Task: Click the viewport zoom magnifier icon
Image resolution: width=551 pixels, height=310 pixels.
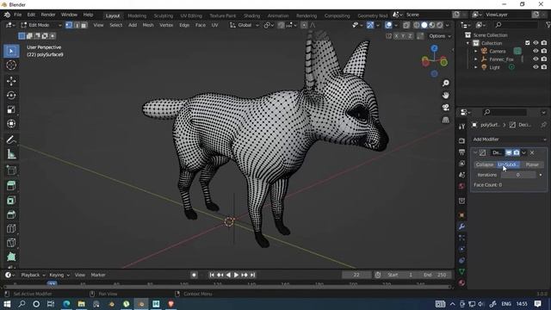Action: pos(446,84)
